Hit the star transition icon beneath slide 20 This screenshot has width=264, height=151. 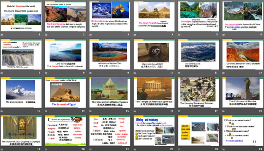pos(46,149)
